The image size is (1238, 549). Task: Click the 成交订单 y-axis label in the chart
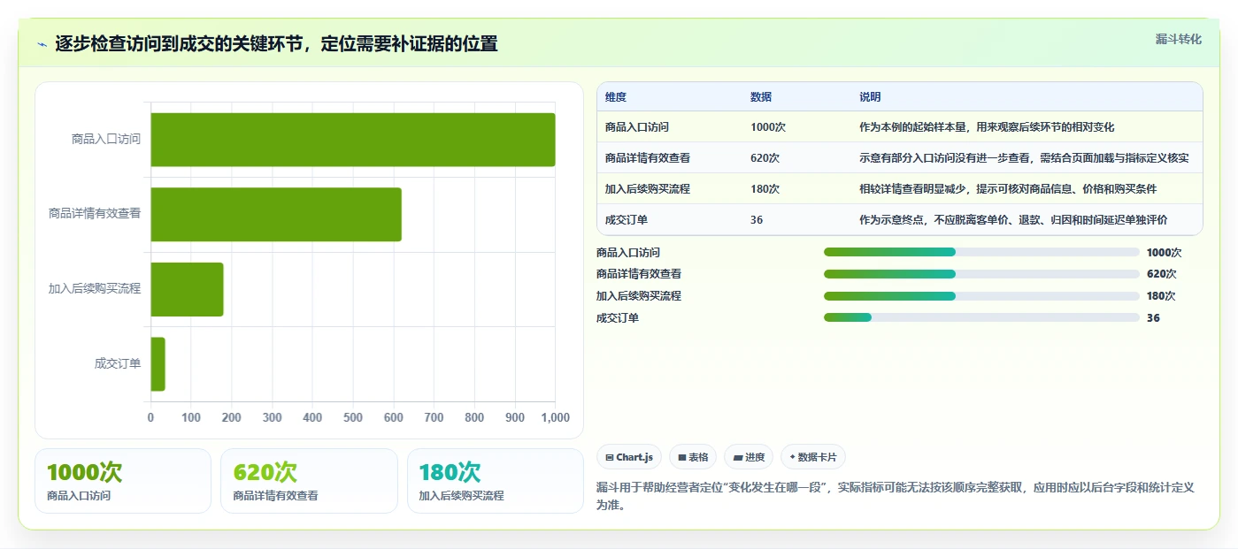click(x=118, y=363)
